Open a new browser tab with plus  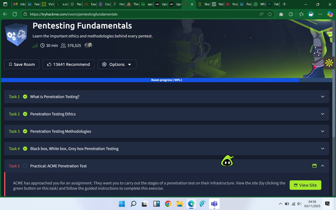[284, 4]
